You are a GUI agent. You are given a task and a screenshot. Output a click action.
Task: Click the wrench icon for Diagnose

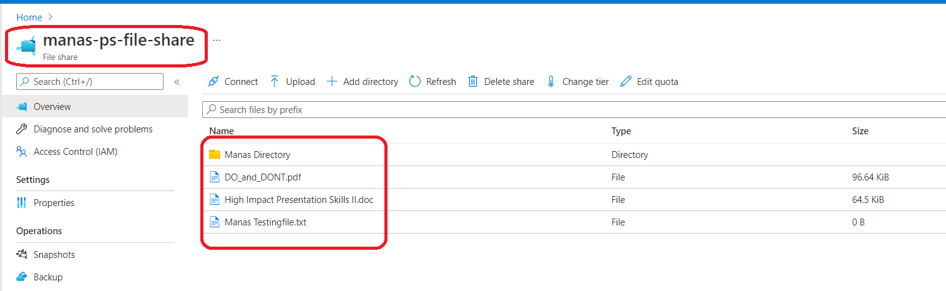click(x=22, y=129)
